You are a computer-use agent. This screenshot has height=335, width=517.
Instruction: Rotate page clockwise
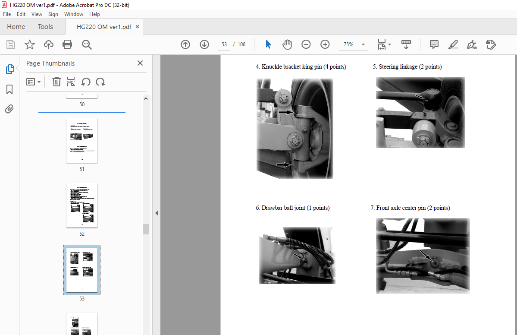pos(100,82)
